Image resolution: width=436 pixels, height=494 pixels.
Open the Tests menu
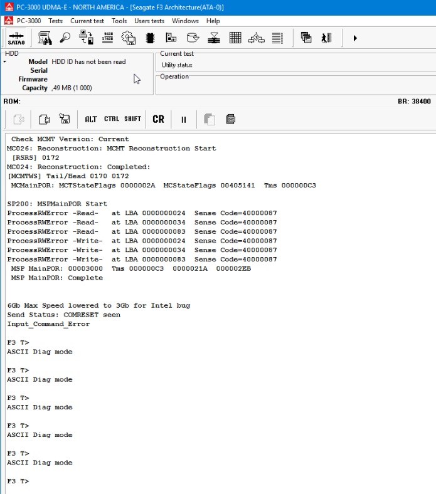click(x=55, y=21)
